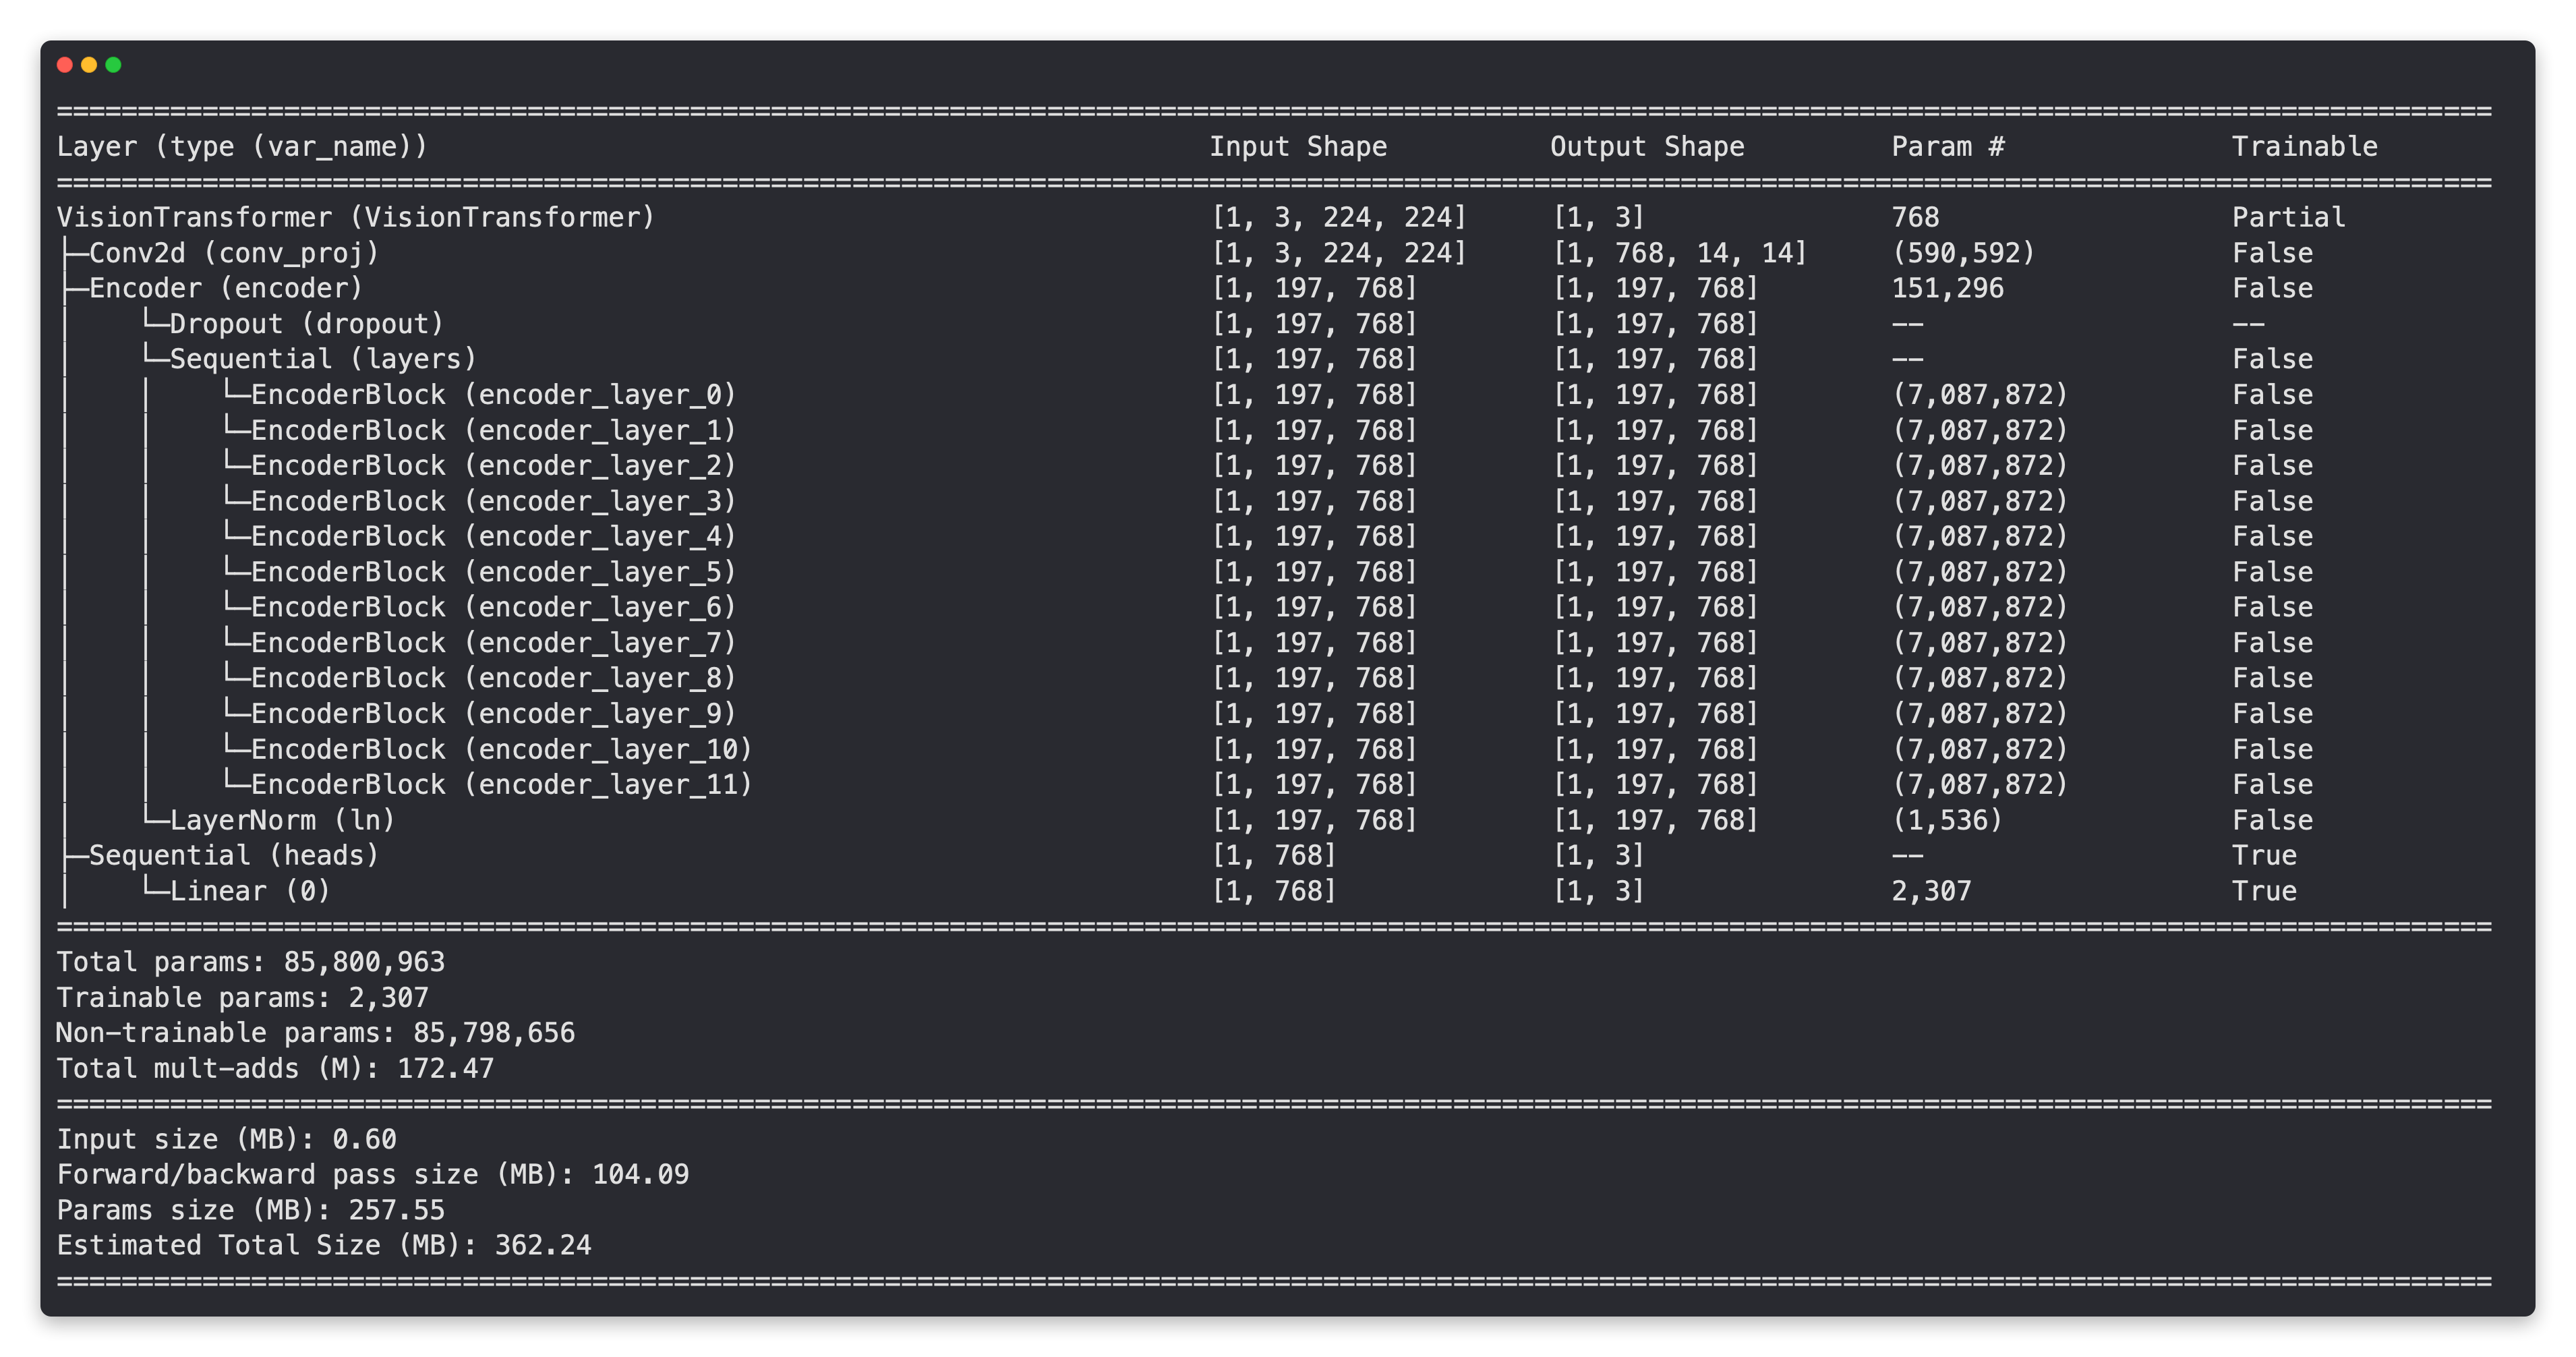
Task: Click the green maximize window dot
Action: coord(113,65)
